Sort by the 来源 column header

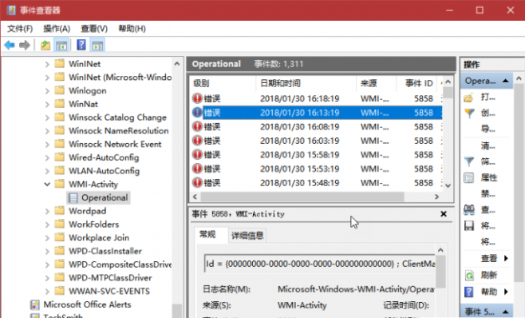click(x=376, y=83)
